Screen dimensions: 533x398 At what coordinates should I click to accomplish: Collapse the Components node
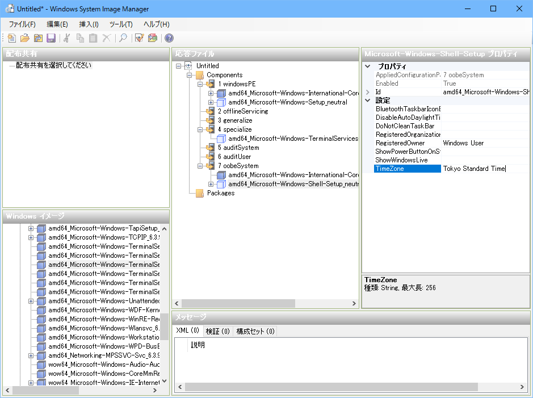pos(190,75)
